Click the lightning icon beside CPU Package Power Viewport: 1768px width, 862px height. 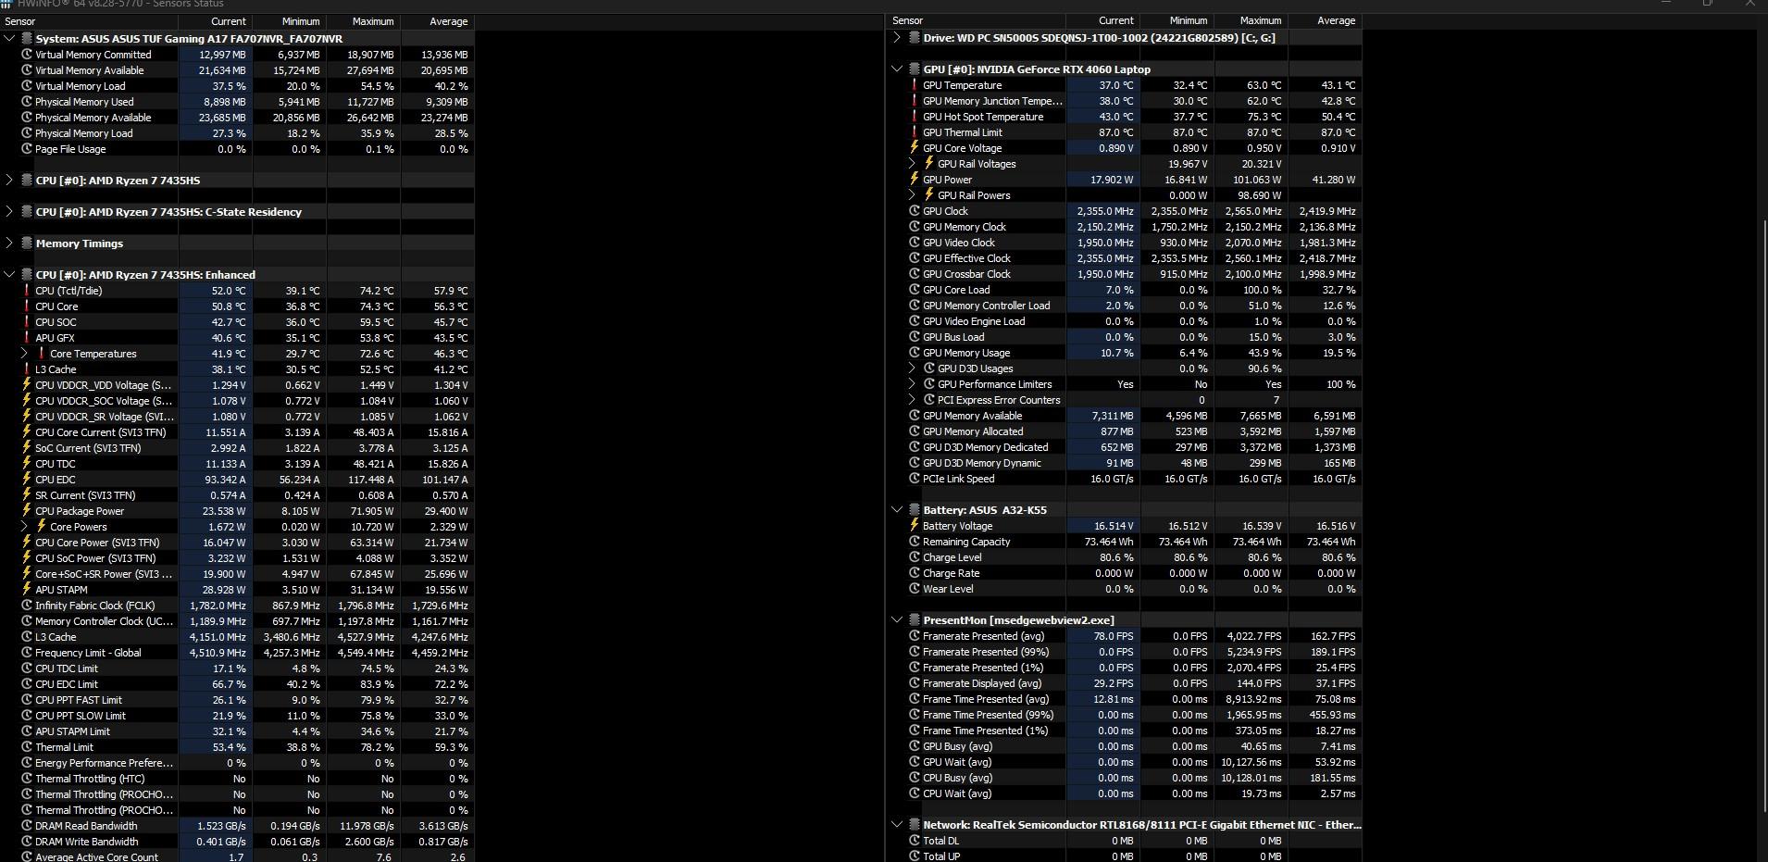(27, 511)
